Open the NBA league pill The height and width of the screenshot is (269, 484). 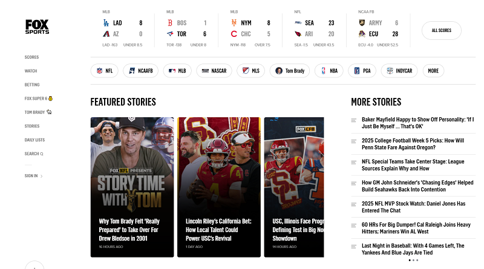pyautogui.click(x=329, y=71)
